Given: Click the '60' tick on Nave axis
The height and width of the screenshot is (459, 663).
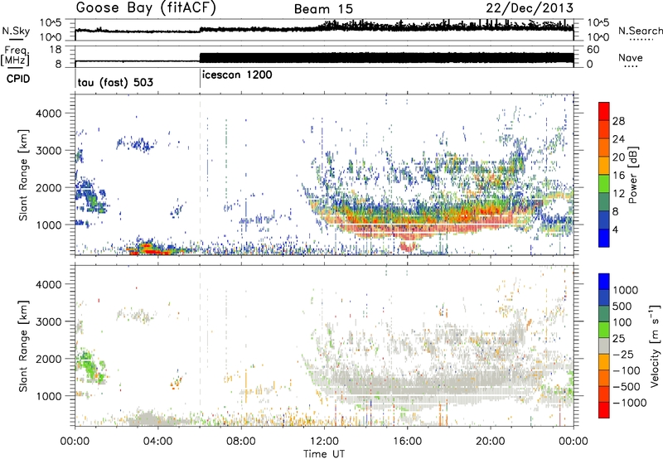Looking at the screenshot, I should click(x=593, y=50).
